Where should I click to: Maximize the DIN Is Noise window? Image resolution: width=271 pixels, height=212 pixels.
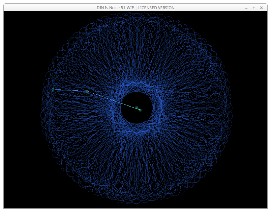[x=254, y=8]
